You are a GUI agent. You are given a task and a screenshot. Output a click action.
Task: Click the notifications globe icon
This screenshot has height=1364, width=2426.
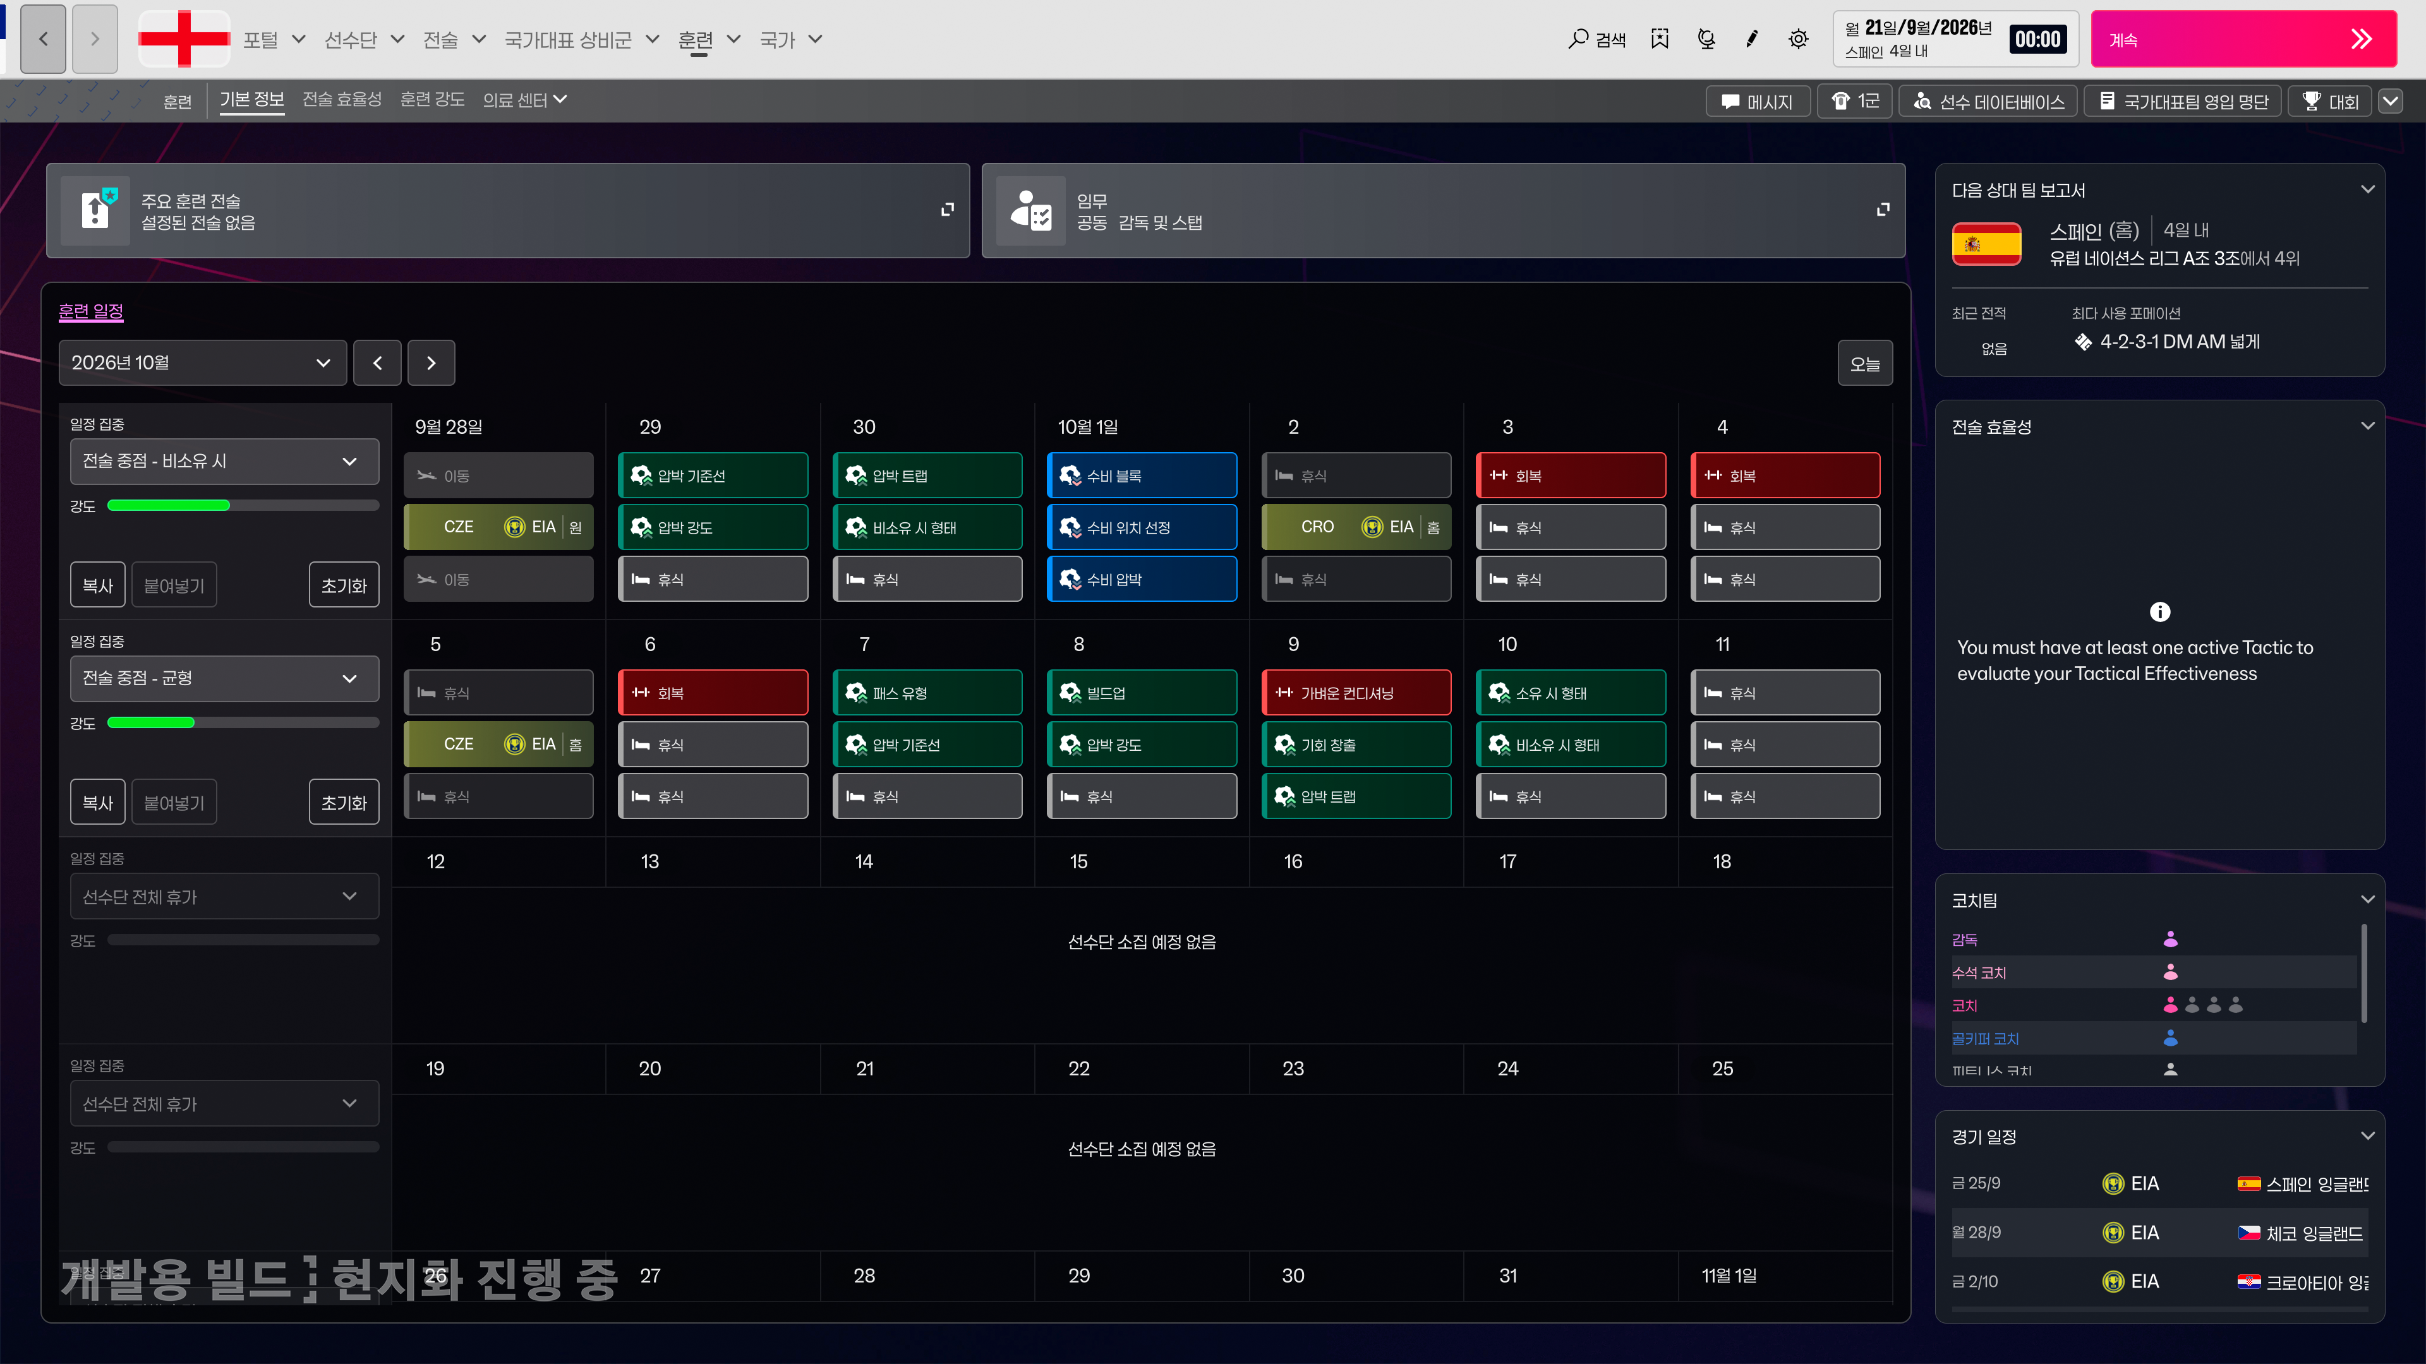[1706, 39]
